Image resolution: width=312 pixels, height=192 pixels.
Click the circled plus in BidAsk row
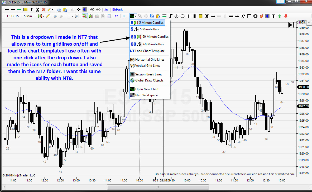[x=92, y=9]
